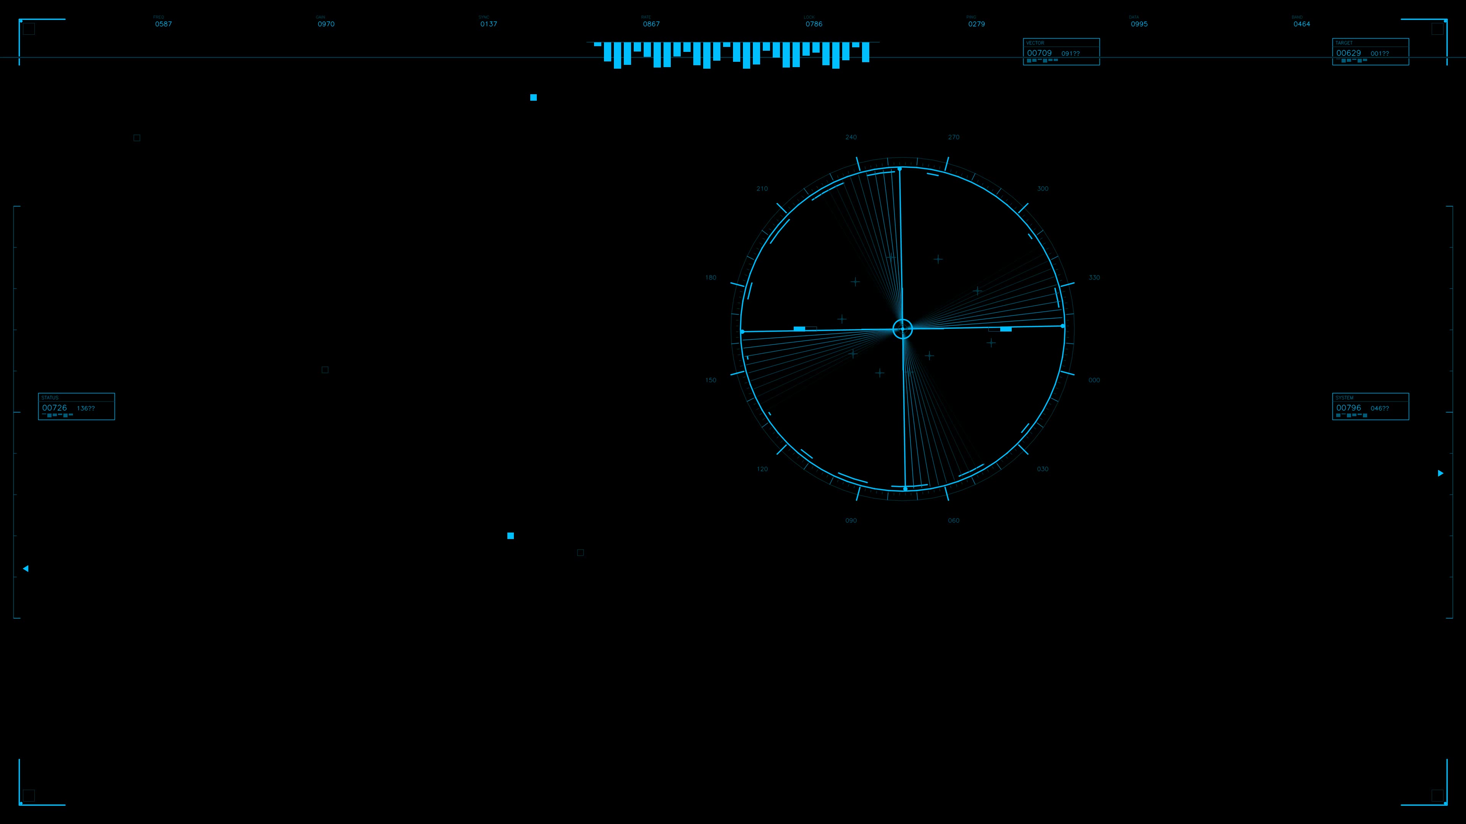Collapse the left-edge arrow indicator

26,568
